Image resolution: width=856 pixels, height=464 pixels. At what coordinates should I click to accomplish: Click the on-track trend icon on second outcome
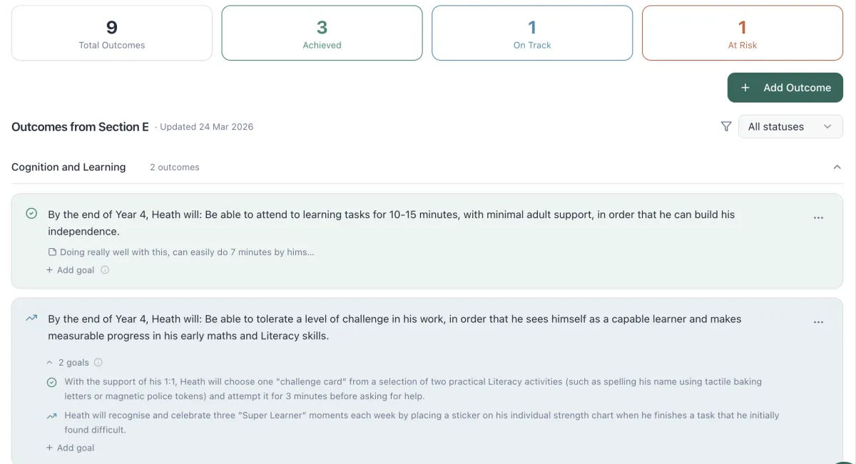[31, 318]
